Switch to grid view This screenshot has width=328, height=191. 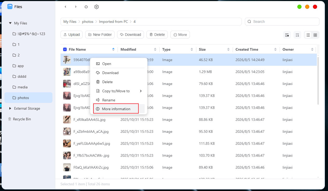click(315, 35)
